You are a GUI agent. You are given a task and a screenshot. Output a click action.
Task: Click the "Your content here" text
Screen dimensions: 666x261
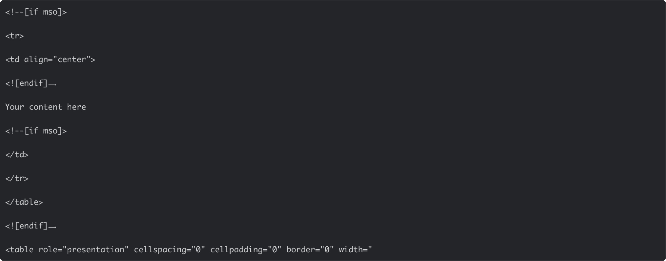[x=46, y=107]
